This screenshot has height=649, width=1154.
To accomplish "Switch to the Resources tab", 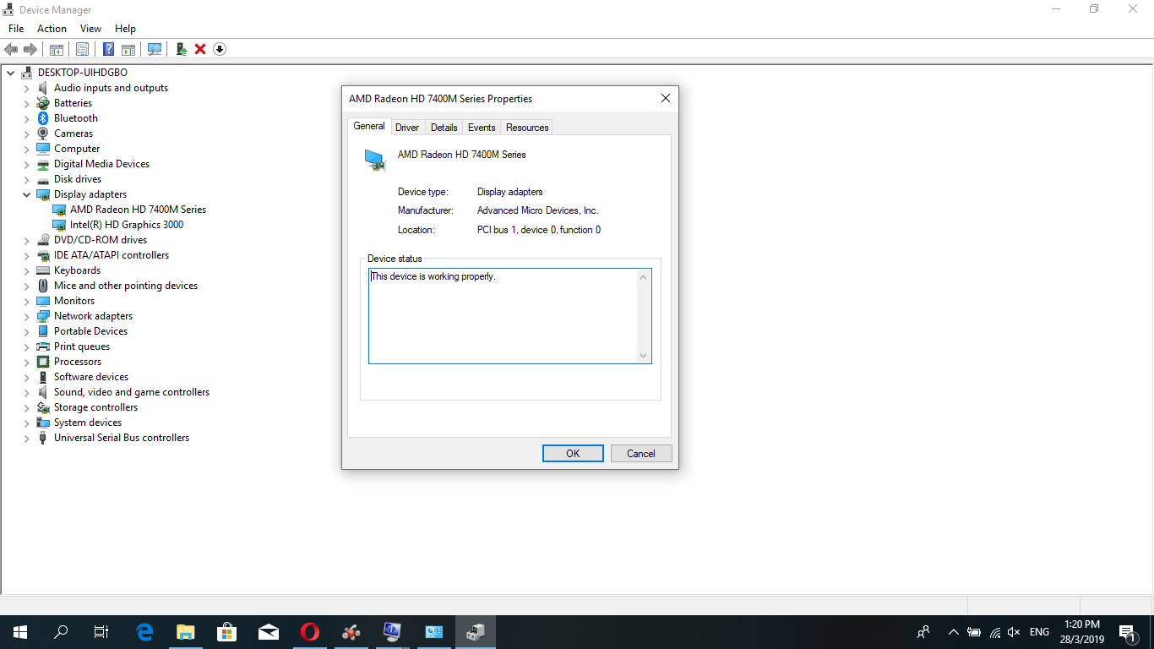I will coord(527,128).
